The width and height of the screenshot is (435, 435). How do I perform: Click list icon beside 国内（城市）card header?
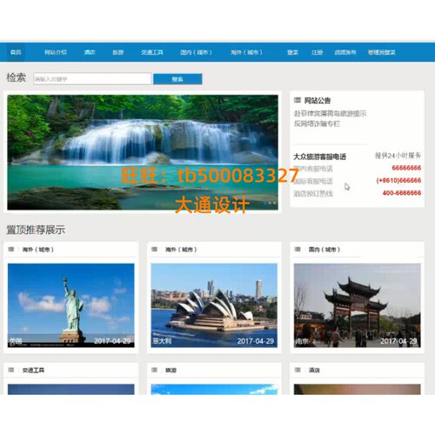(298, 249)
